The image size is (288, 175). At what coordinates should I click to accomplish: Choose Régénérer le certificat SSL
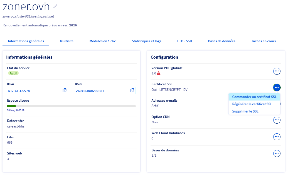(x=254, y=104)
